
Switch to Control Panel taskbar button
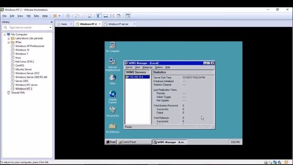[x=135, y=142]
